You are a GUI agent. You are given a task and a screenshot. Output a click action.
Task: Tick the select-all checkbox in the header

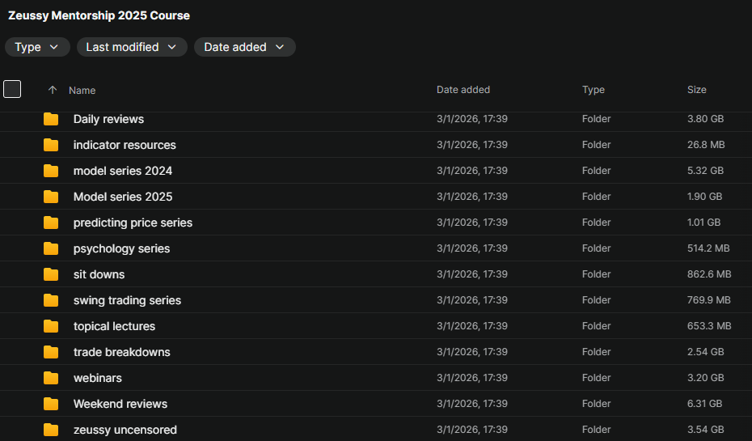click(12, 89)
